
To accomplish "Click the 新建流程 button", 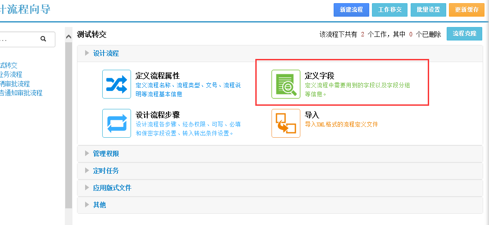I will pyautogui.click(x=351, y=9).
